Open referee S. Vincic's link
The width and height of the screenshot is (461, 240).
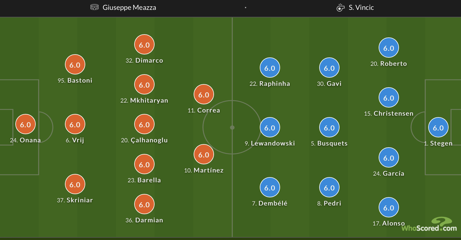pos(361,8)
